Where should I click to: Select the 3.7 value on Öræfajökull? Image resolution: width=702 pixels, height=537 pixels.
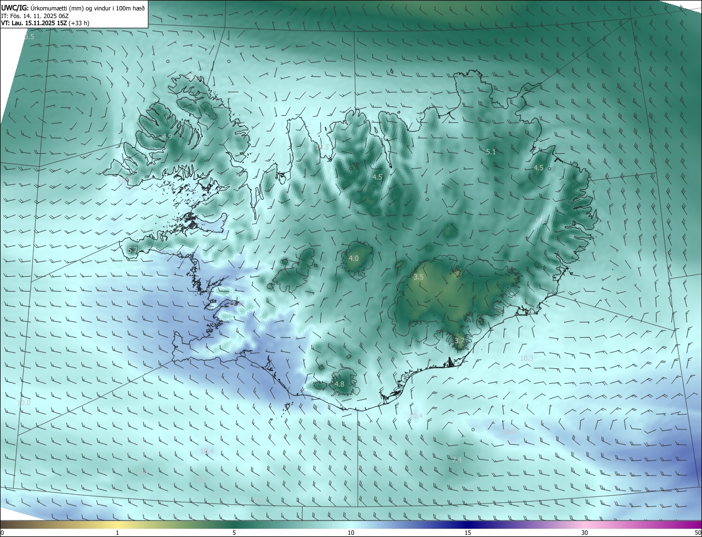[460, 341]
